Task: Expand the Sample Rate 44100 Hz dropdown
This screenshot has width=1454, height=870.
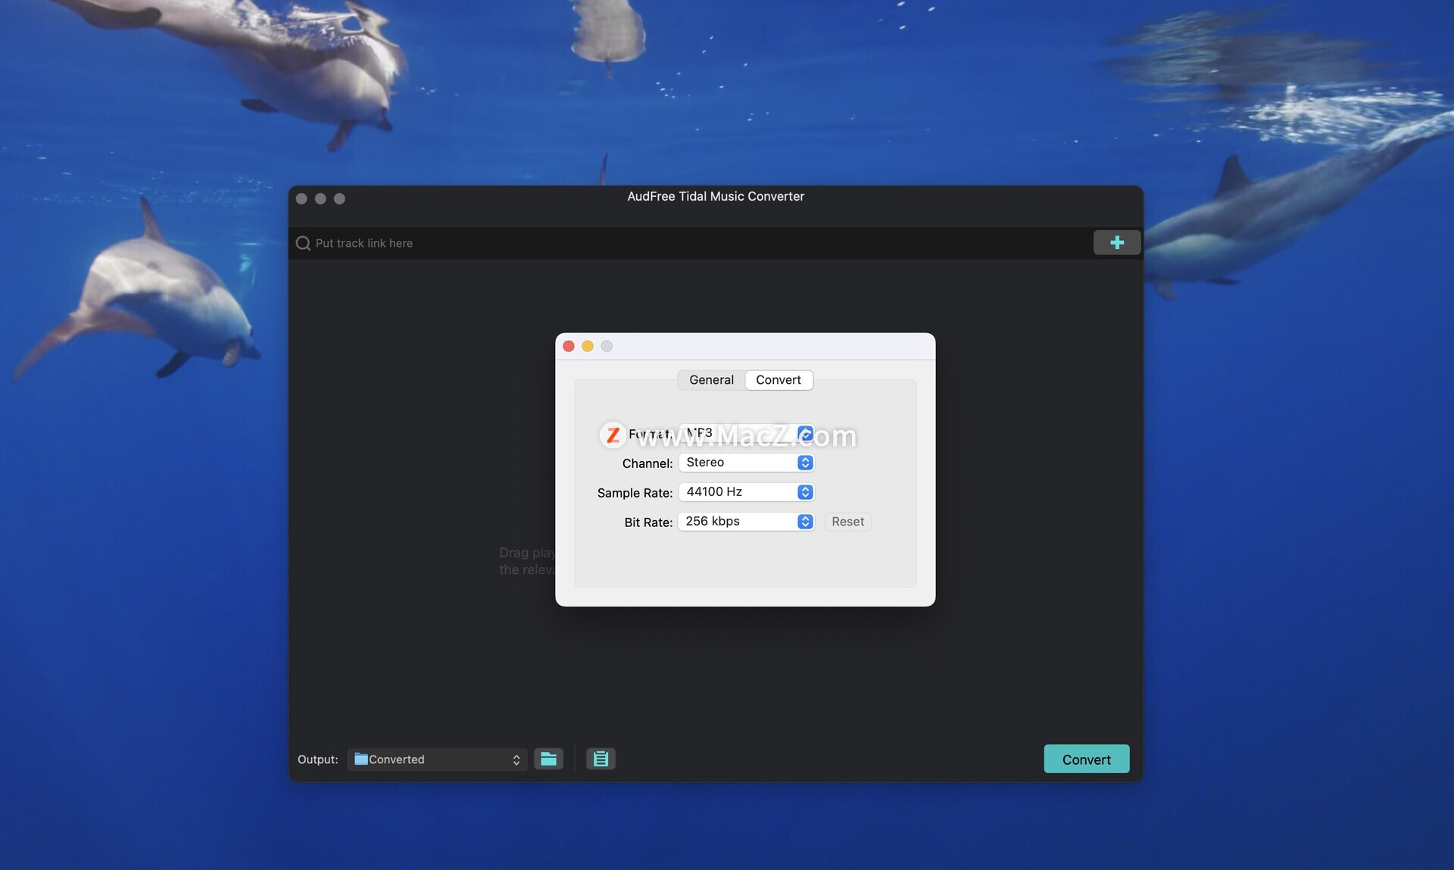Action: click(x=746, y=492)
